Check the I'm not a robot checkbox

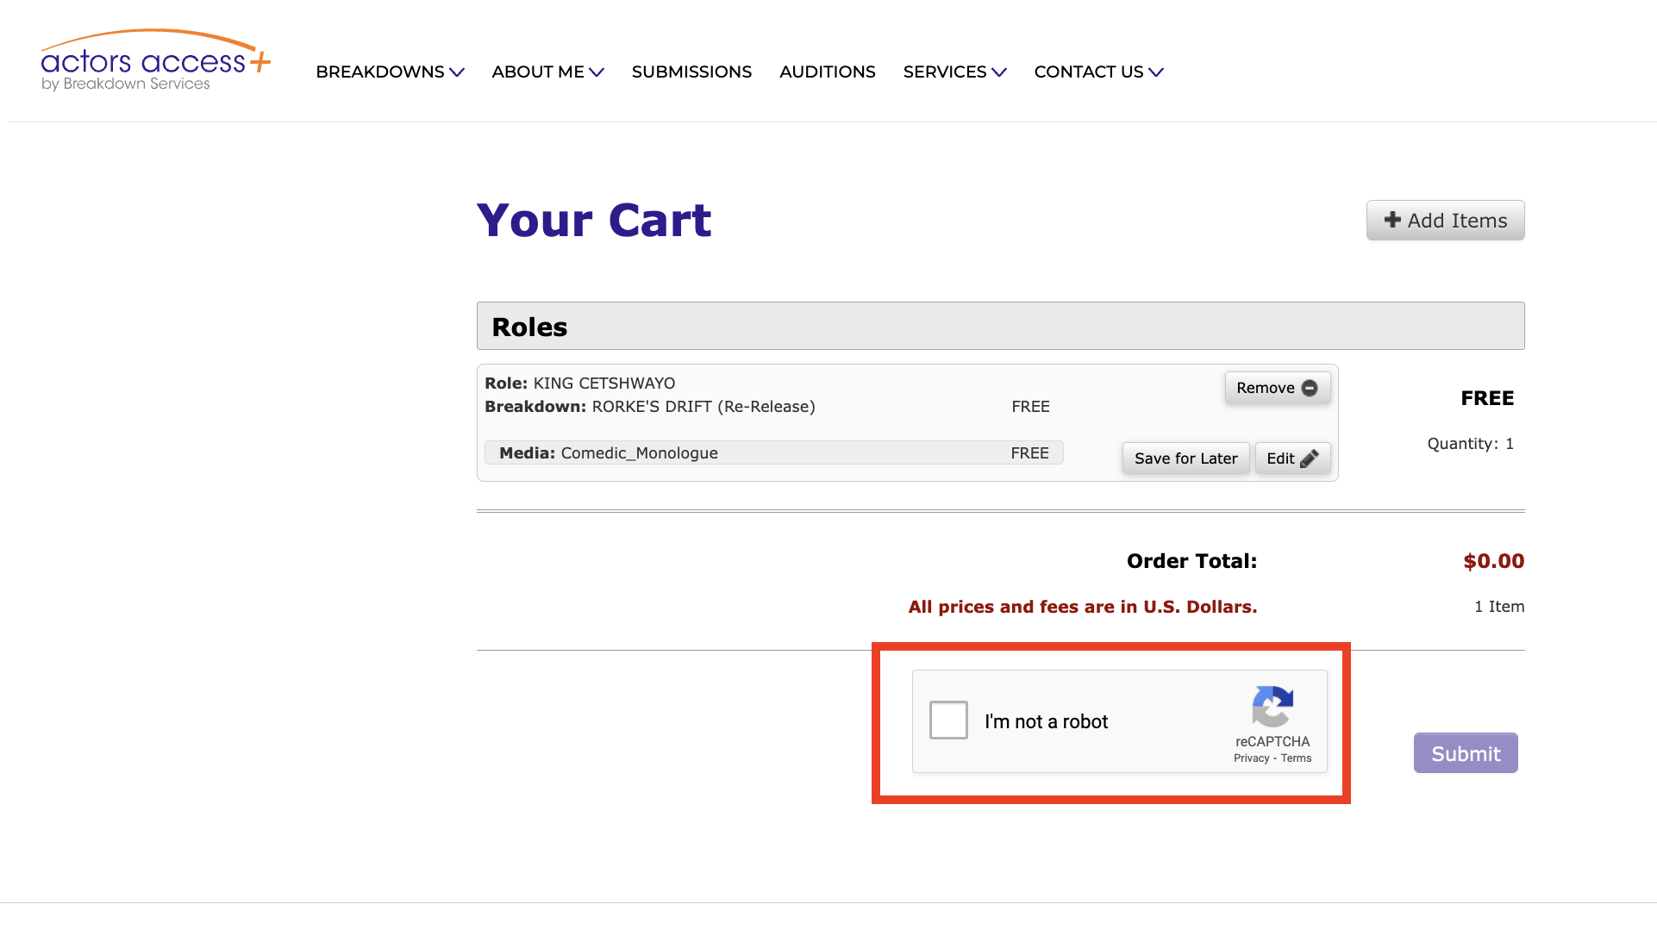(948, 720)
